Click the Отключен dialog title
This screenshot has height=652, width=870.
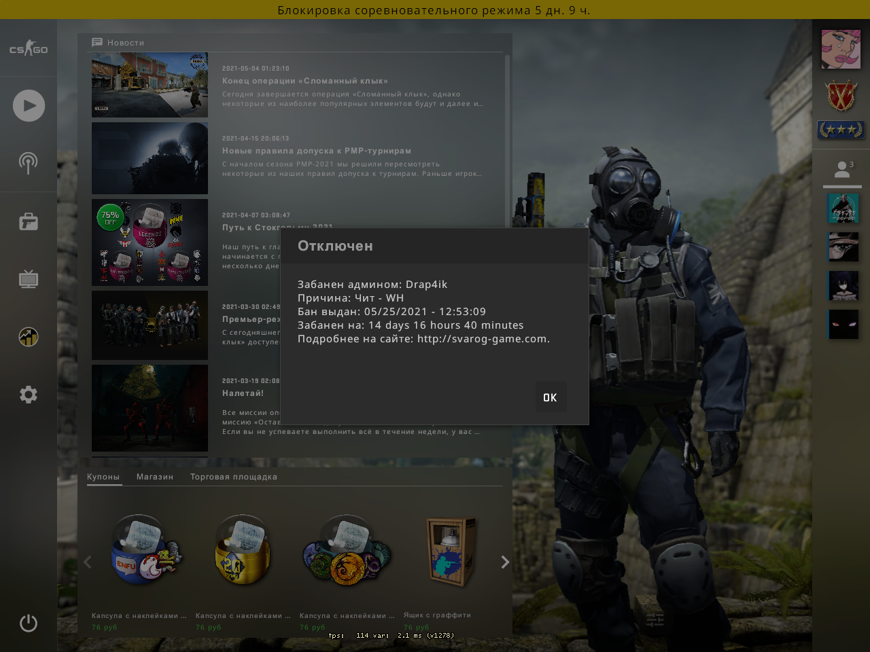tap(335, 246)
